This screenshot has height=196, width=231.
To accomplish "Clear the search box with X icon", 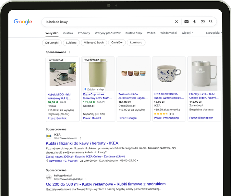I will [176, 22].
